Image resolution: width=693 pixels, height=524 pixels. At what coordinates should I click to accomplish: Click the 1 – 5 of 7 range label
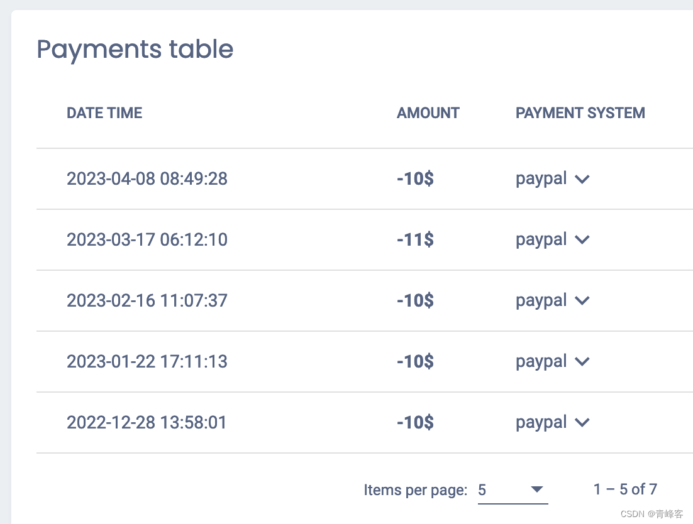click(625, 489)
